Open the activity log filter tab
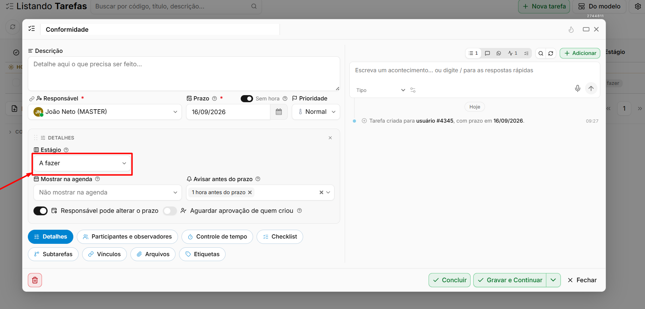The height and width of the screenshot is (309, 645). tap(512, 53)
